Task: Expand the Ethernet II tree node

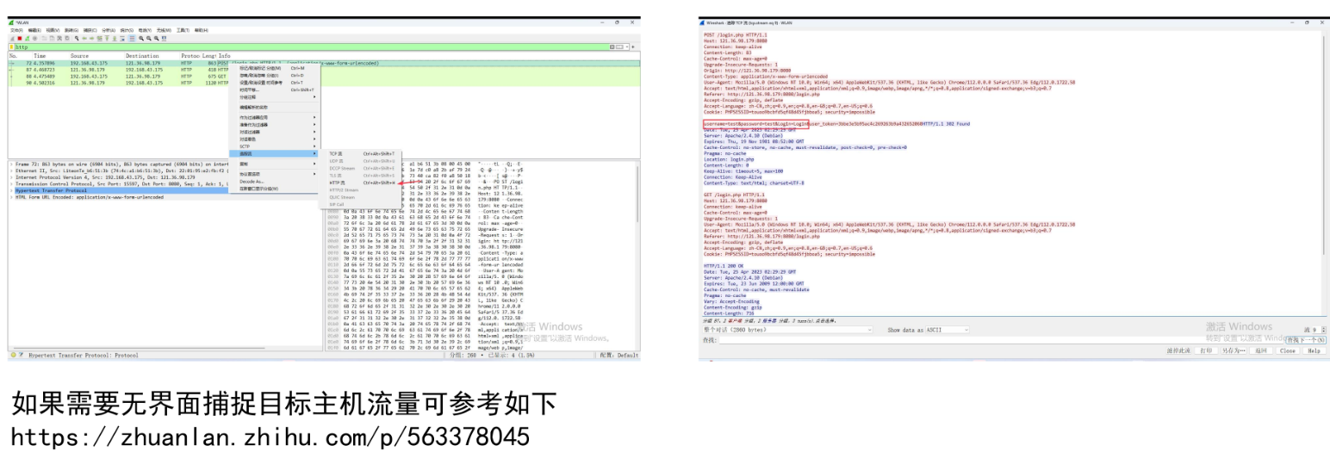Action: [x=11, y=169]
